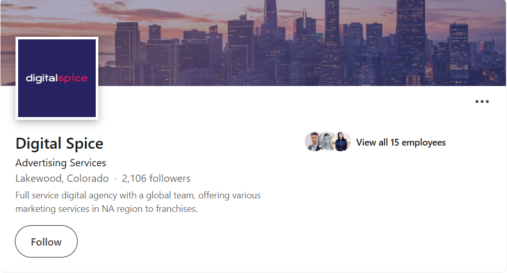Open the bearded man's employee avatar

click(x=314, y=142)
